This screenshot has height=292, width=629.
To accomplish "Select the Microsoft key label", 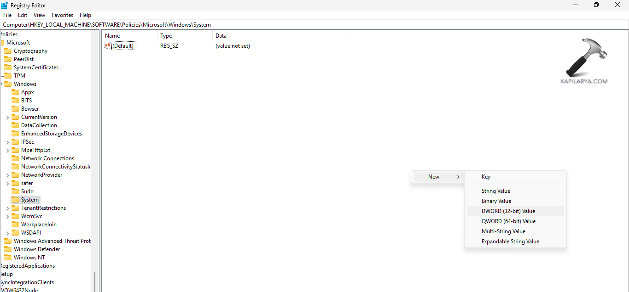I will [x=18, y=43].
